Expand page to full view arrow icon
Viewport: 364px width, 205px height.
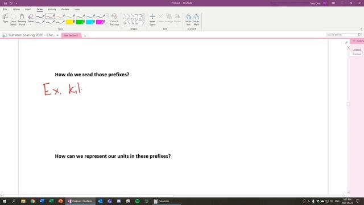(346, 42)
